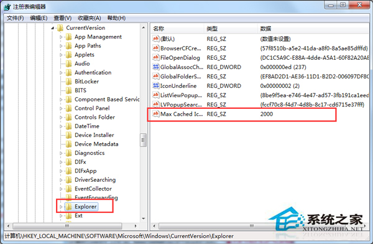Expand the Control Panel key arrow
The width and height of the screenshot is (373, 244).
pyautogui.click(x=61, y=109)
